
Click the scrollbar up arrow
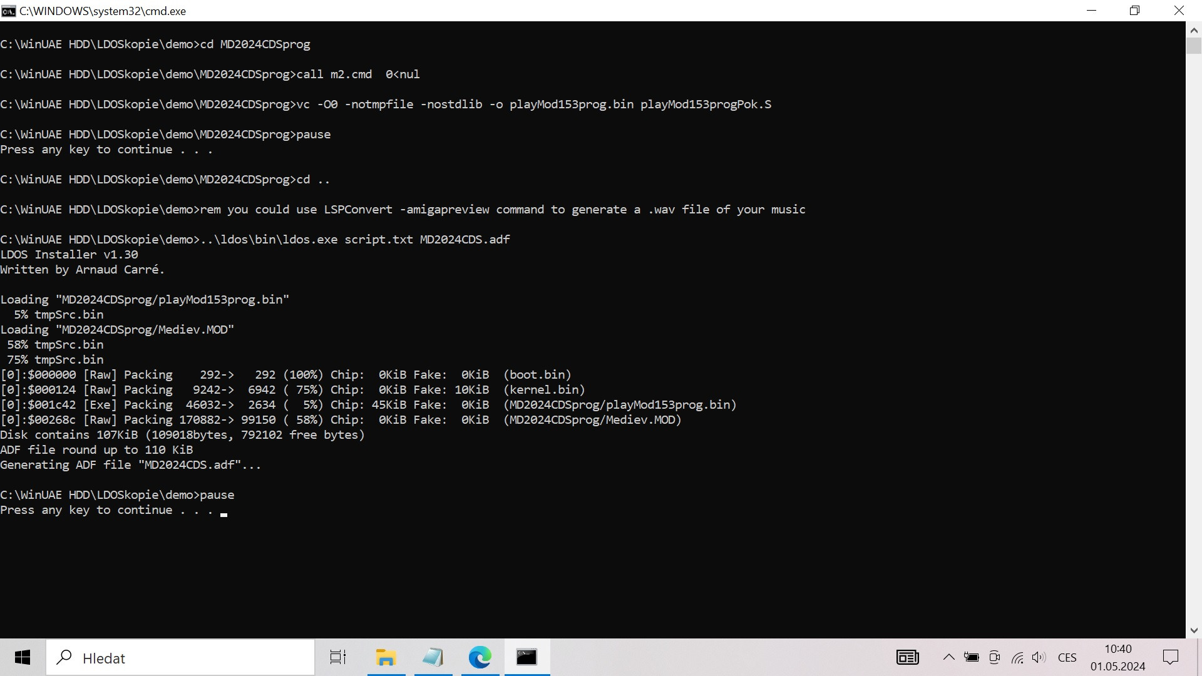[x=1193, y=29]
